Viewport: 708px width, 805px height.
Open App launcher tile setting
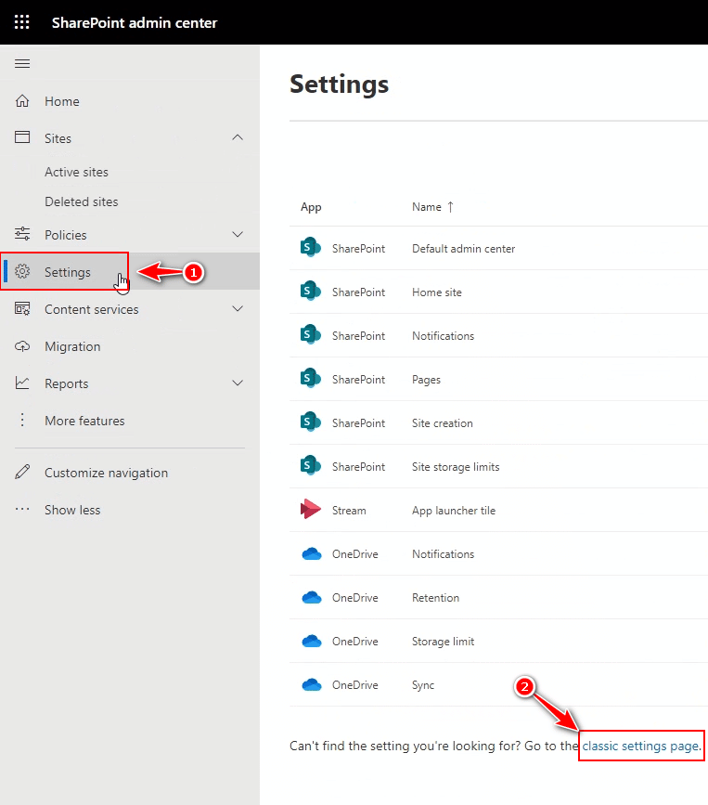coord(454,511)
